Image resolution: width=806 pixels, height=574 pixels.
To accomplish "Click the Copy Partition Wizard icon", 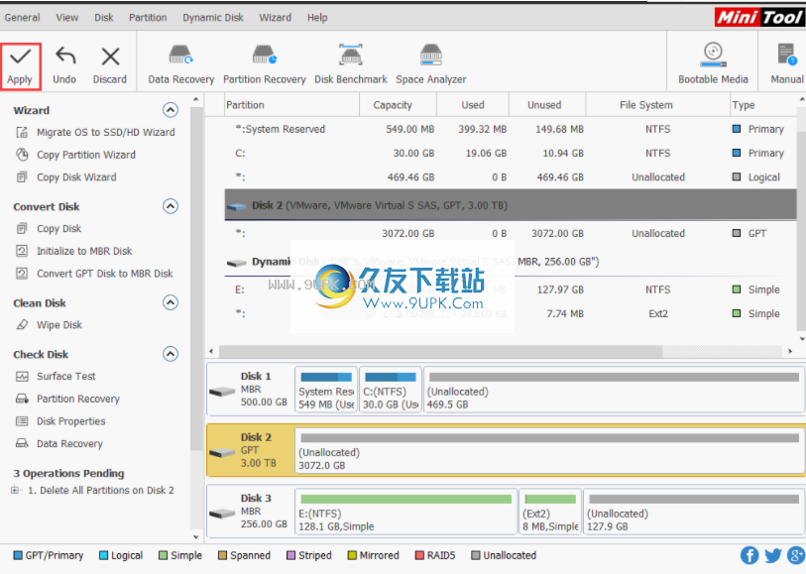I will (22, 155).
